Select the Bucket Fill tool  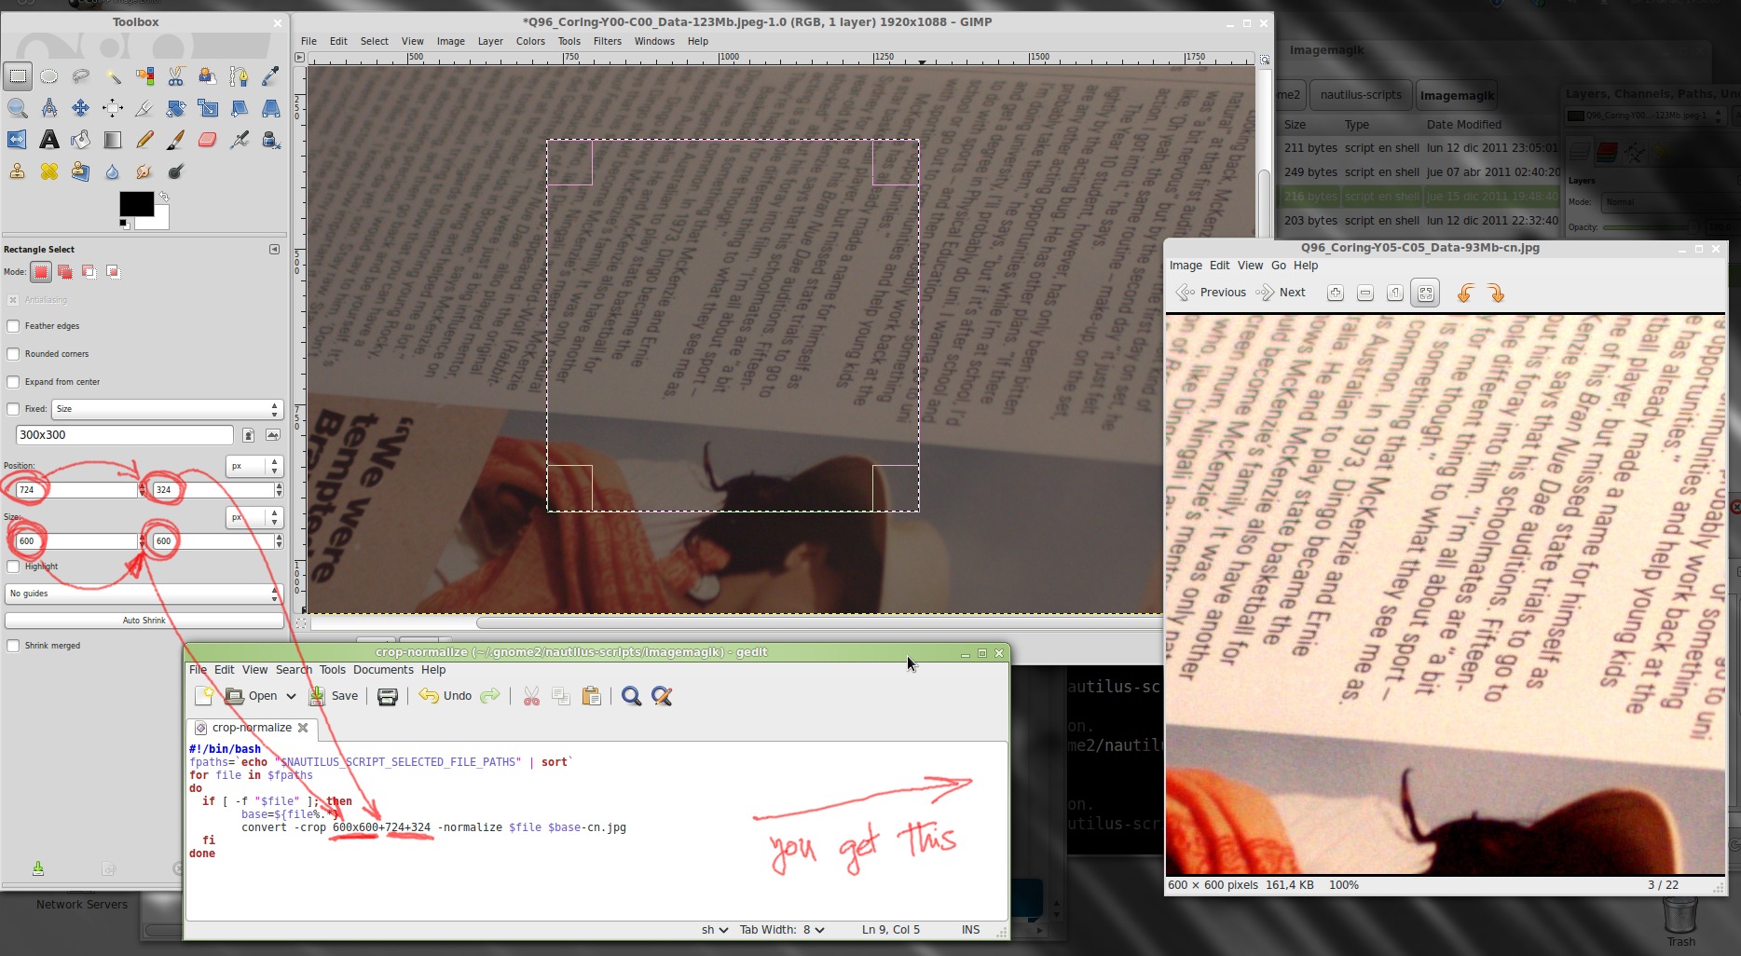pos(81,140)
